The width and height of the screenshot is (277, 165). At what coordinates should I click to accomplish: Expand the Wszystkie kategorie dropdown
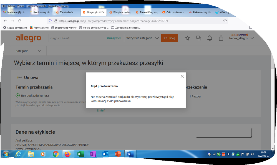[142, 38]
